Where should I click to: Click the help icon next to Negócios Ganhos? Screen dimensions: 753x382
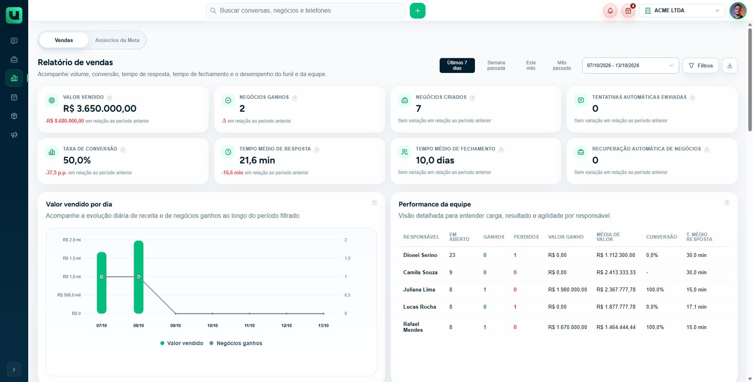(x=295, y=98)
